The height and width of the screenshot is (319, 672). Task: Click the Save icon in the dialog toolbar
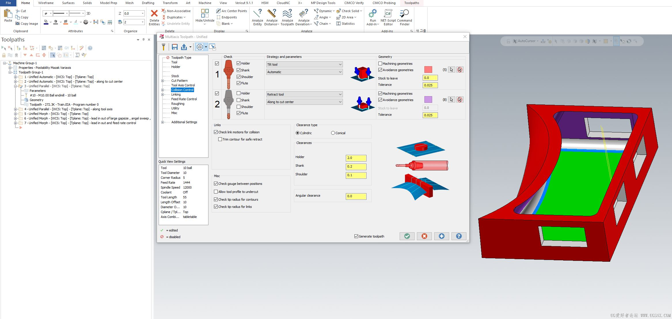tap(174, 47)
